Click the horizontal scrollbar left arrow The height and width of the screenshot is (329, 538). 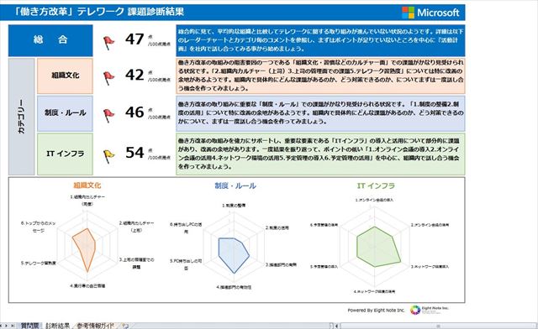click(336, 326)
